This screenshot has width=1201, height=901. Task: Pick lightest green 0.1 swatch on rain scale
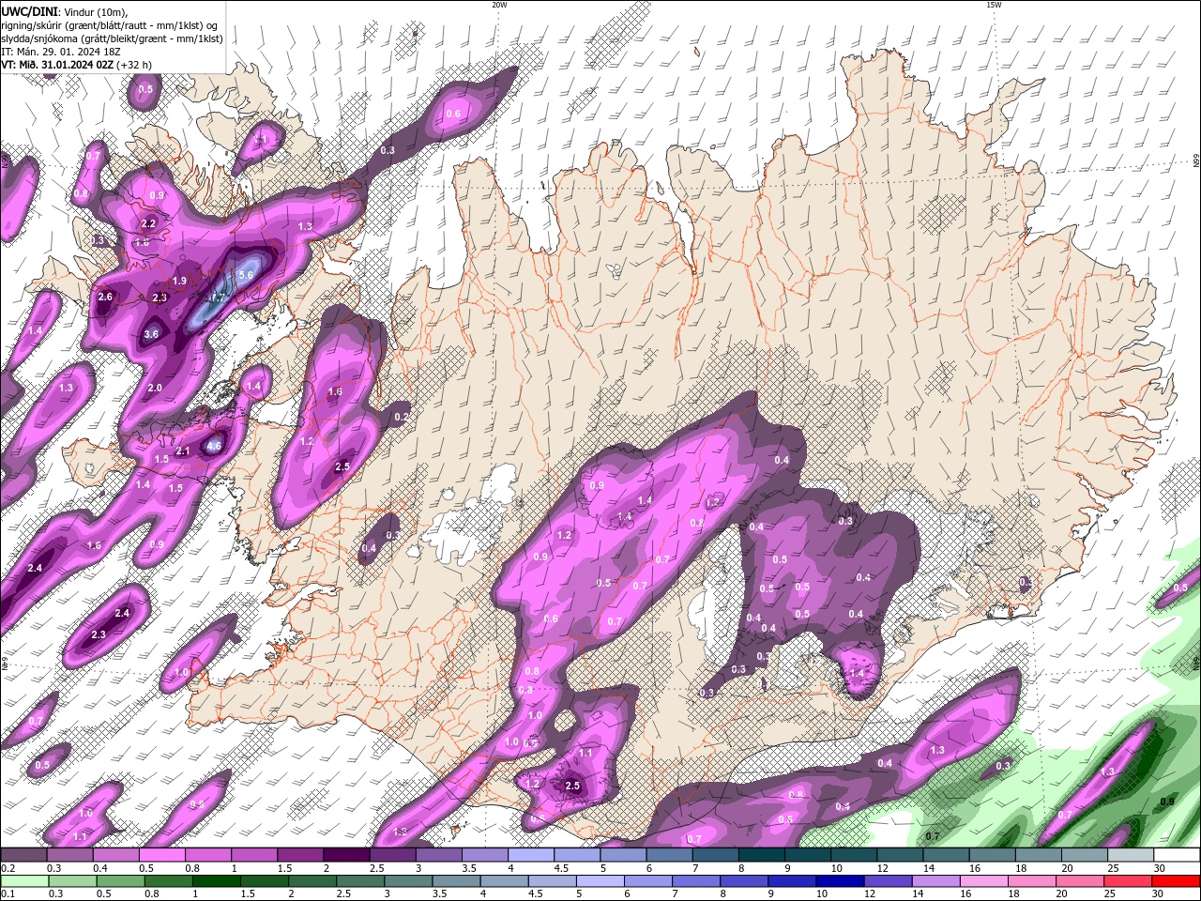point(23,881)
